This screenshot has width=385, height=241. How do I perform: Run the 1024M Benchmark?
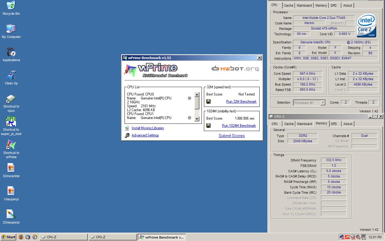pyautogui.click(x=239, y=126)
